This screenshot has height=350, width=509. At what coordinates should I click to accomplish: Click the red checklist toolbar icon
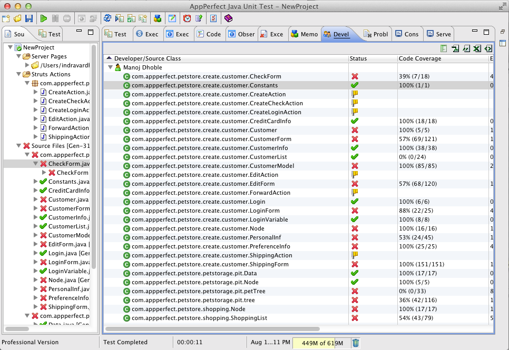point(213,18)
